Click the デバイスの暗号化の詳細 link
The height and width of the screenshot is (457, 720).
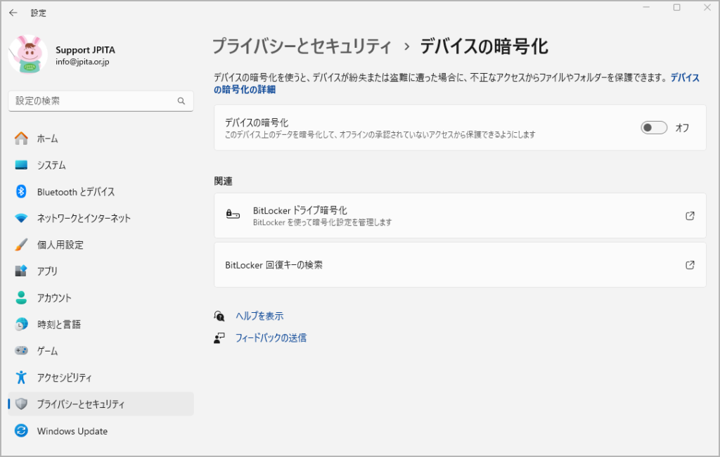pos(244,89)
